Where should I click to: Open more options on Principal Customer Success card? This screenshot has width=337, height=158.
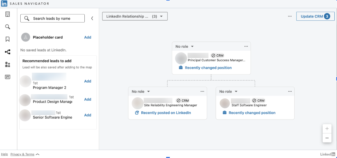click(x=246, y=47)
